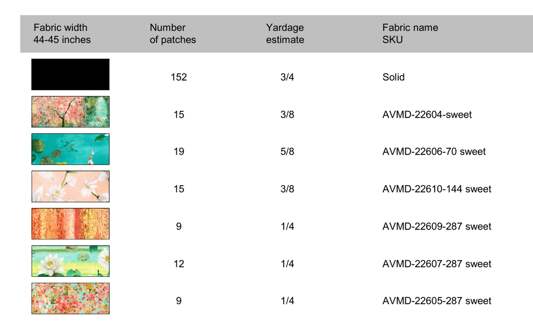Pick the teal koi pond fabric swatch
This screenshot has height=335, width=533.
pyautogui.click(x=70, y=149)
